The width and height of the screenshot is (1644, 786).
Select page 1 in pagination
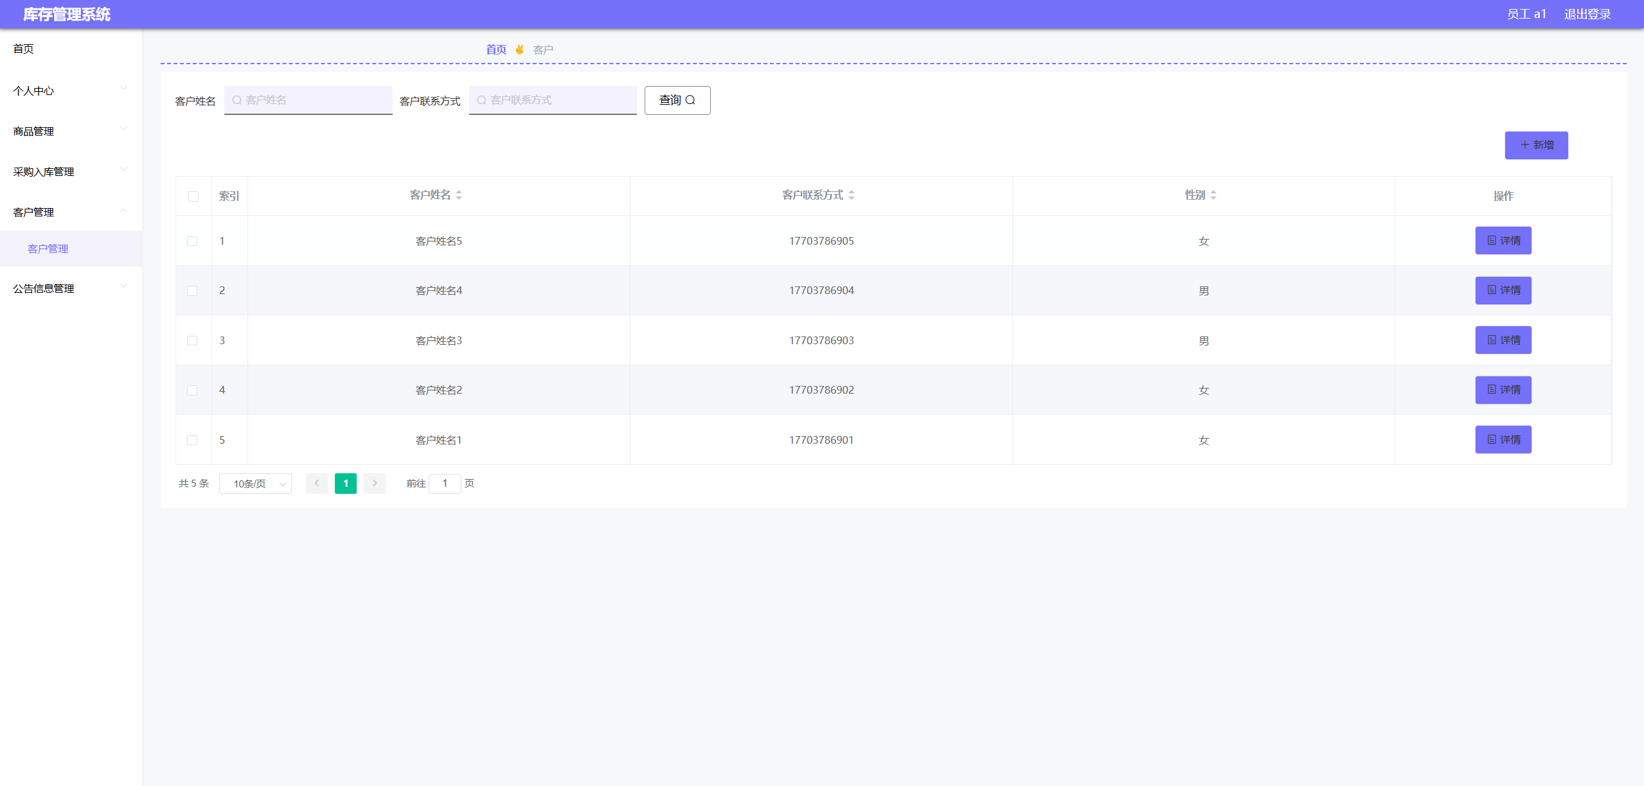[346, 484]
